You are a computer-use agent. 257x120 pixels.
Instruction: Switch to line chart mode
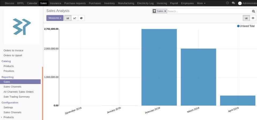pos(75,18)
